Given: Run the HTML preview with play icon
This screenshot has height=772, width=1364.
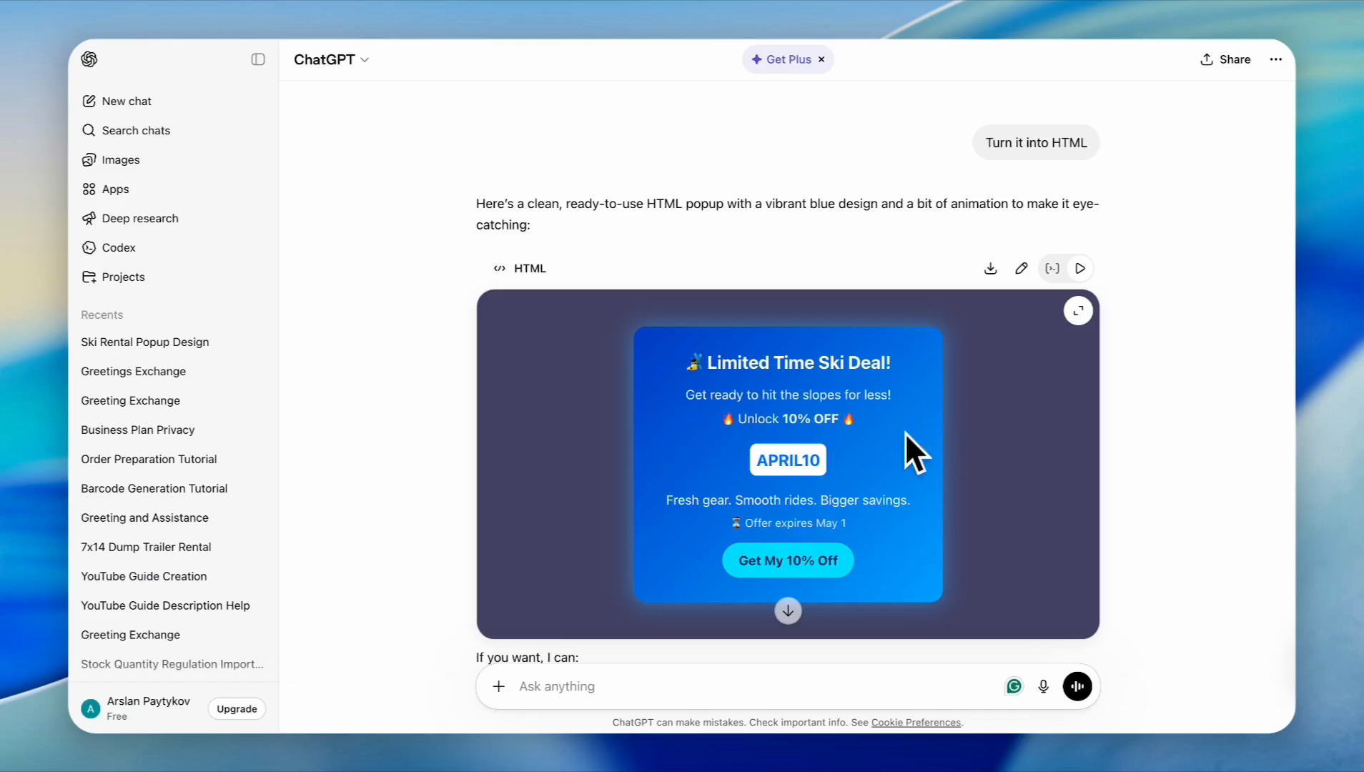Looking at the screenshot, I should coord(1080,269).
